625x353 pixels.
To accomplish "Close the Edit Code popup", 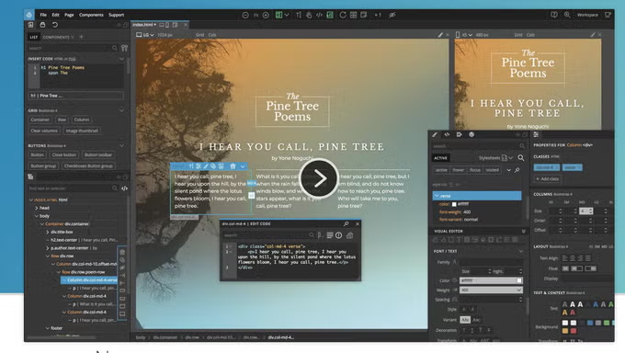I will [x=358, y=224].
